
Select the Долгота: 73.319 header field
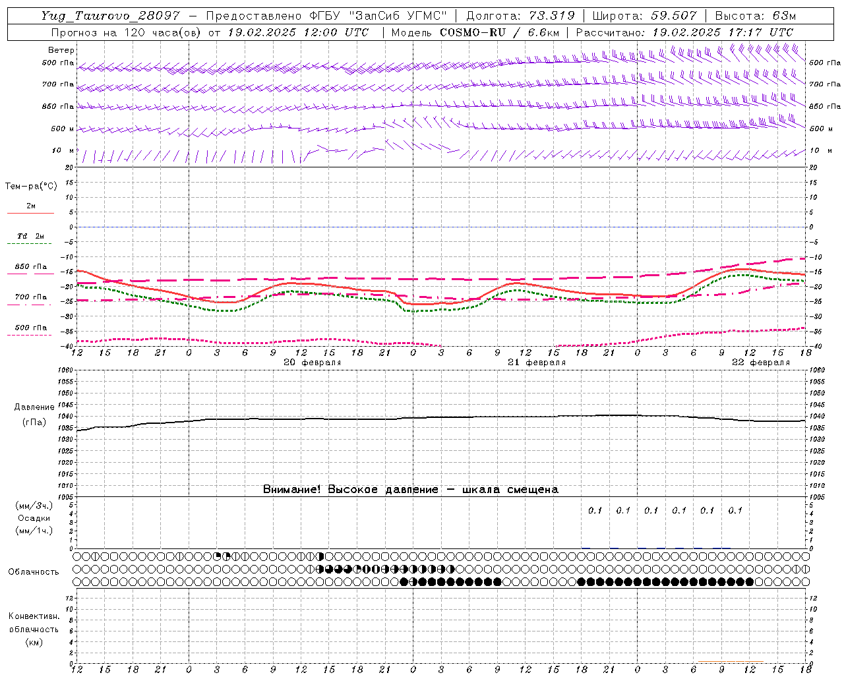(520, 16)
